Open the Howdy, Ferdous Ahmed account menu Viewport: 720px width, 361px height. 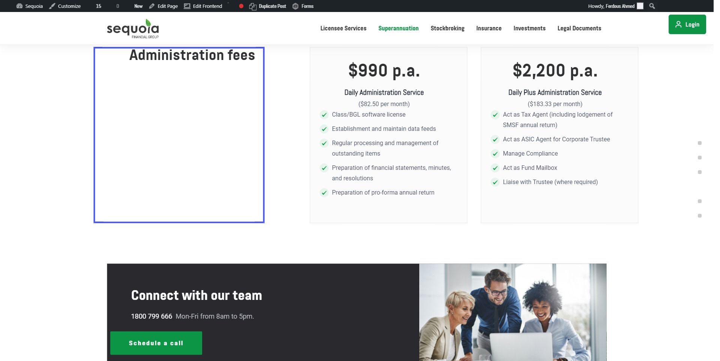615,6
